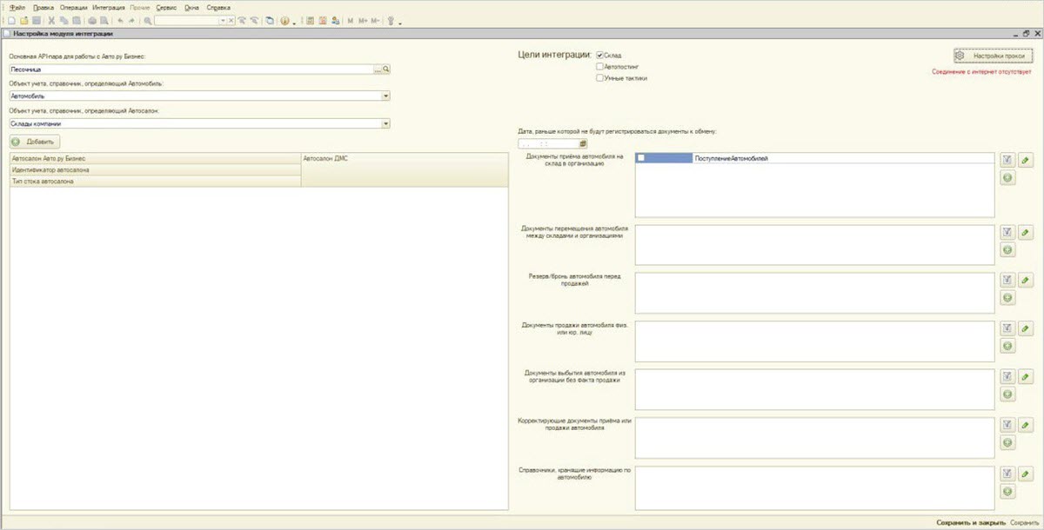Open selection list for Резерв/бронь автомобиля
The height and width of the screenshot is (530, 1044).
[1007, 280]
